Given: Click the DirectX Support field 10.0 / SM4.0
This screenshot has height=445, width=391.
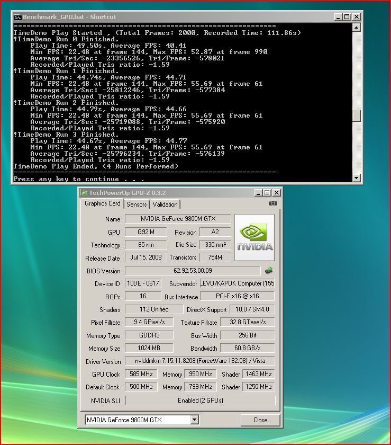Looking at the screenshot, I should 252,309.
